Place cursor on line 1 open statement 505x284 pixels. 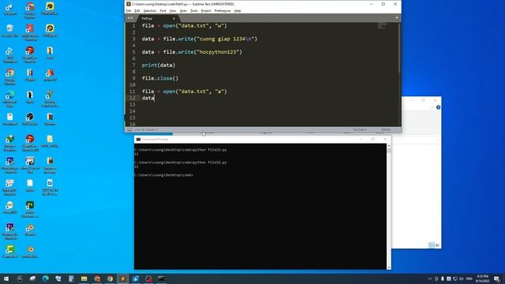coord(184,26)
